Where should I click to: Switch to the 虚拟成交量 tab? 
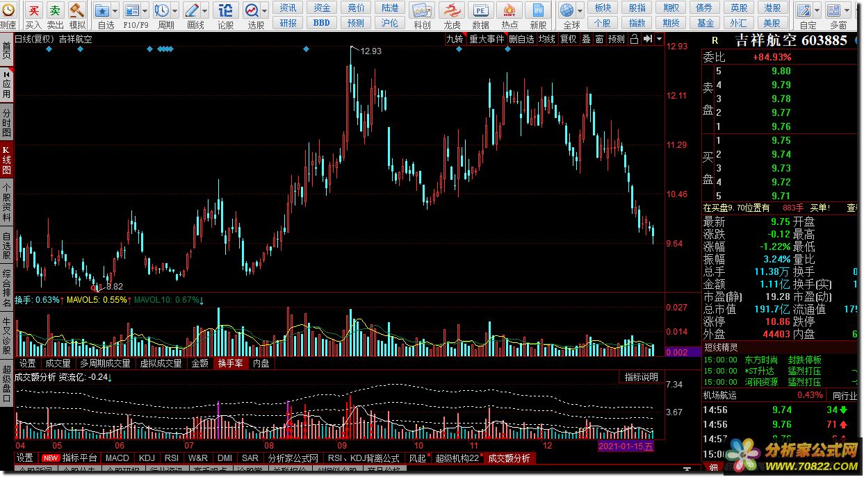(x=161, y=363)
